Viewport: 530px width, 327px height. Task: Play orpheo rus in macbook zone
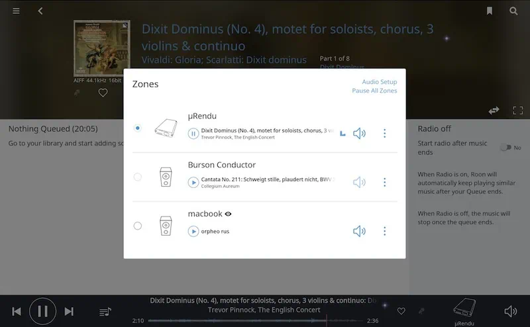[x=193, y=232]
